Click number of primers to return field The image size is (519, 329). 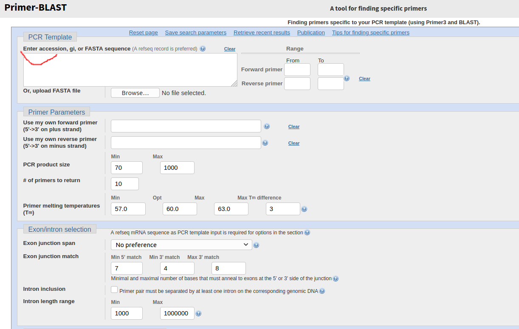pyautogui.click(x=125, y=184)
